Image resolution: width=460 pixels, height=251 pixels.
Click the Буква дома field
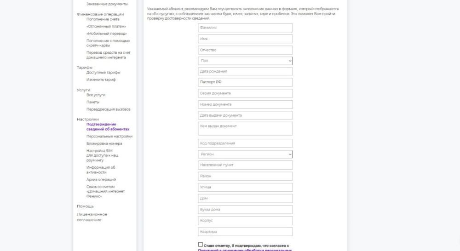pos(245,209)
